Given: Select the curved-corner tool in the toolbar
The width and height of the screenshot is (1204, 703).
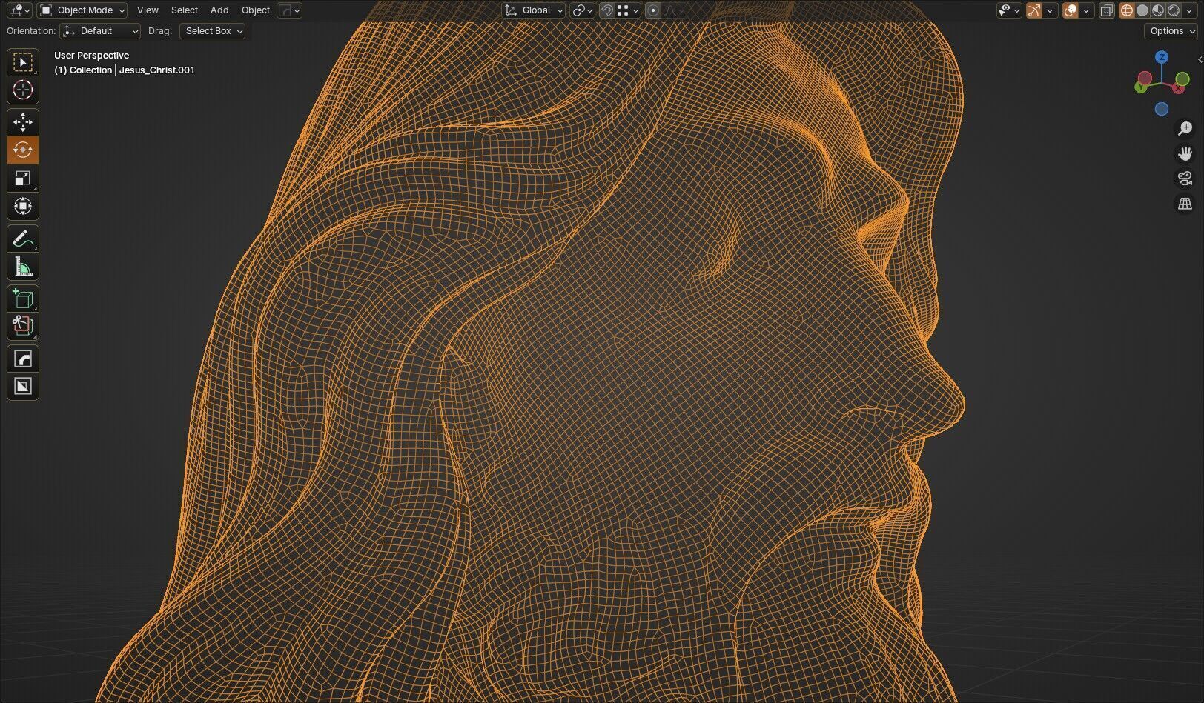Looking at the screenshot, I should point(23,359).
